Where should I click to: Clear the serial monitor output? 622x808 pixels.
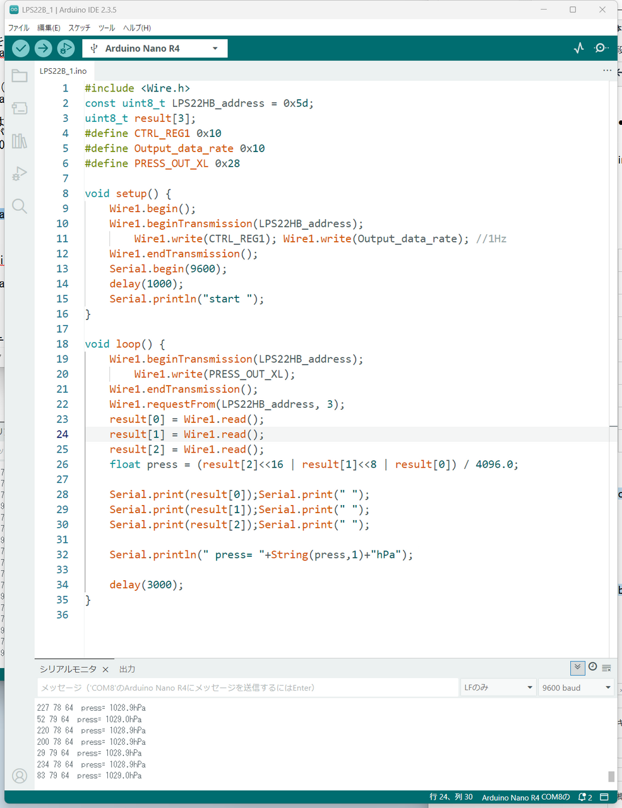607,667
